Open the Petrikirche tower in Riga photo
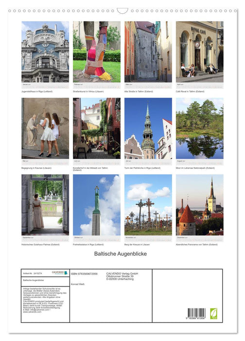The image size is (245, 341). (x=148, y=128)
